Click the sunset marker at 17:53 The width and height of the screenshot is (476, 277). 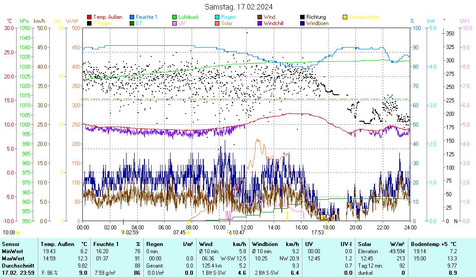point(327,233)
